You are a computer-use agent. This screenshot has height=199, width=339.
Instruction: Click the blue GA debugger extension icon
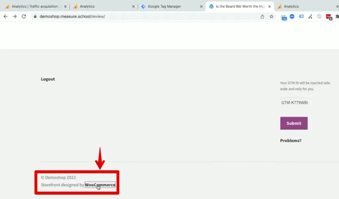292,17
